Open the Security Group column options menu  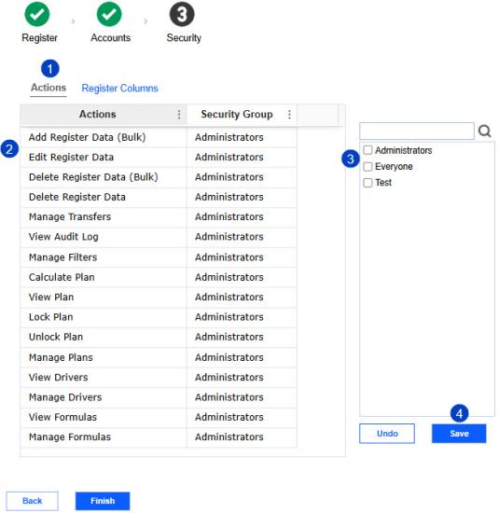[x=289, y=114]
